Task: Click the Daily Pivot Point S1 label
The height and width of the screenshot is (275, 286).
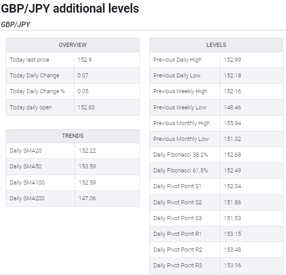Action: click(177, 186)
